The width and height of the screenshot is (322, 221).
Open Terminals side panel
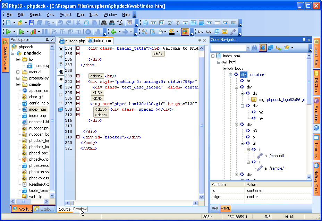pos(316,147)
